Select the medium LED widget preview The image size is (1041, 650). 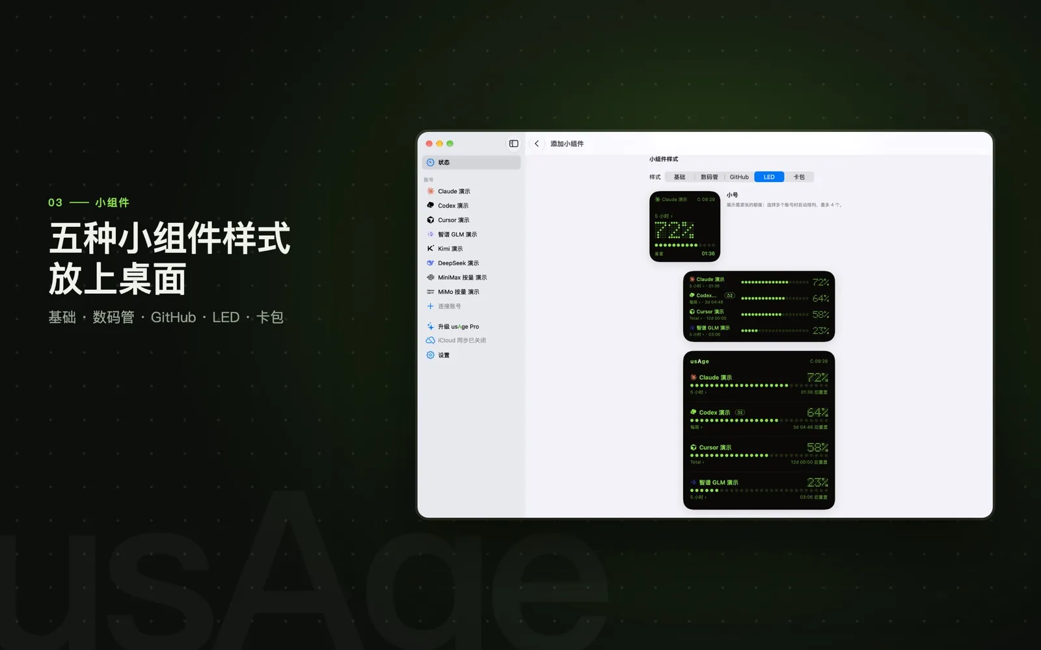(x=759, y=306)
